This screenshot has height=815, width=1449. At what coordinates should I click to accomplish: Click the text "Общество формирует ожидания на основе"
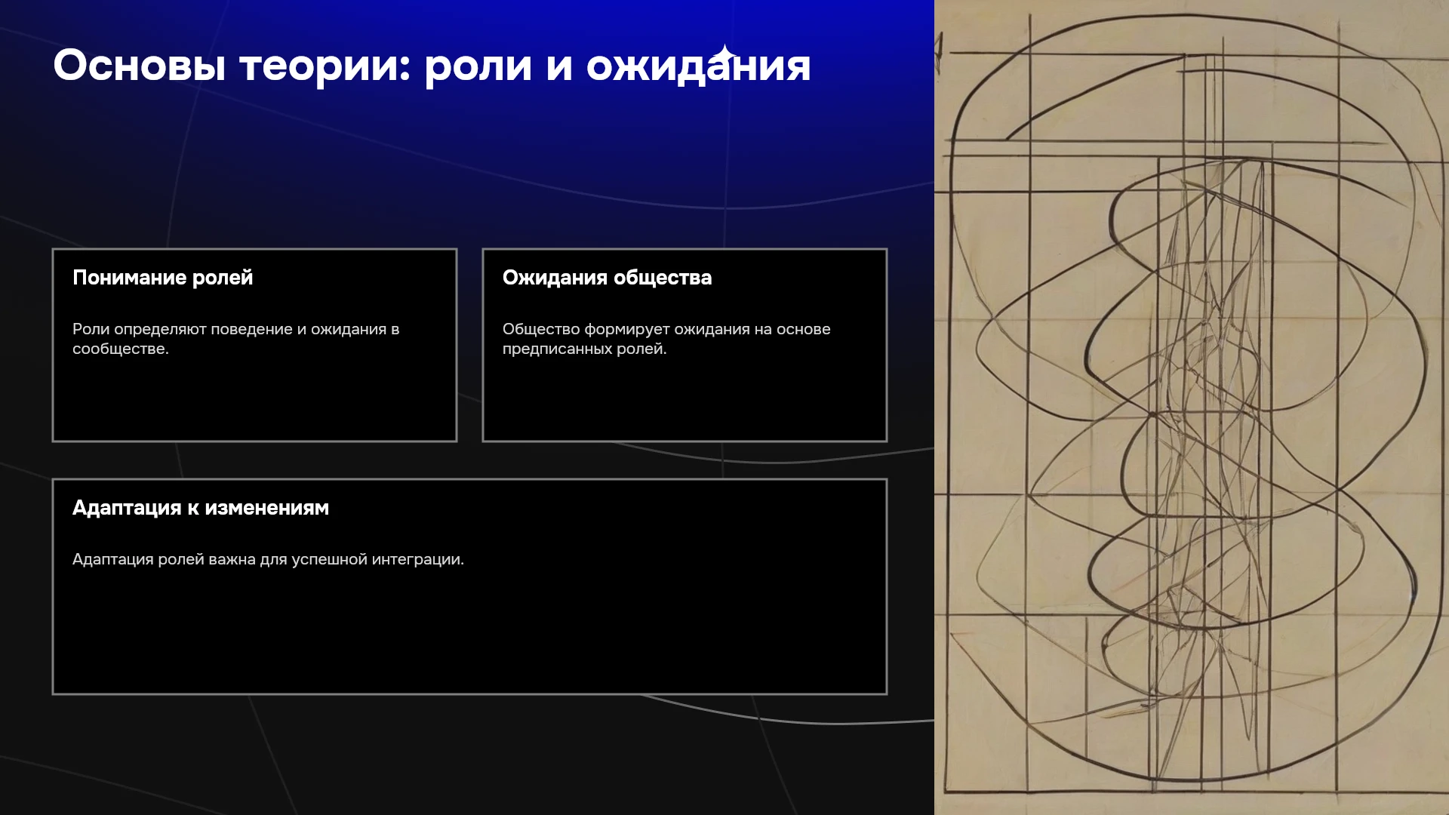coord(666,330)
